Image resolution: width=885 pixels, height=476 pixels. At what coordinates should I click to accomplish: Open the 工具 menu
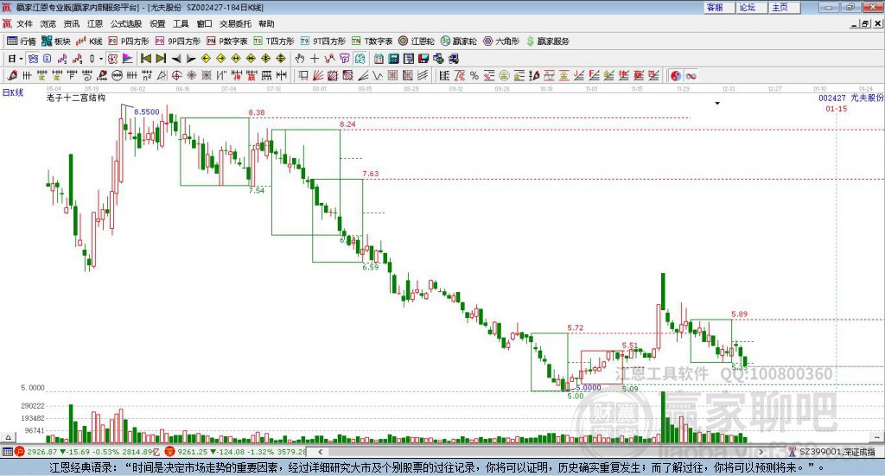tap(181, 23)
